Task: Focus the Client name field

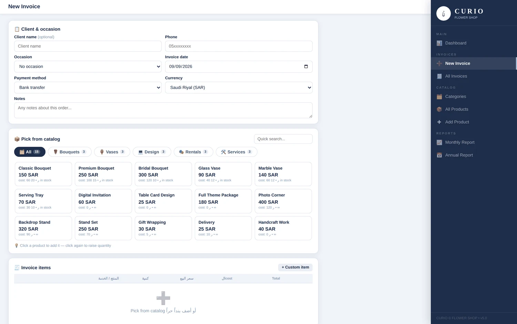Action: pos(88,46)
